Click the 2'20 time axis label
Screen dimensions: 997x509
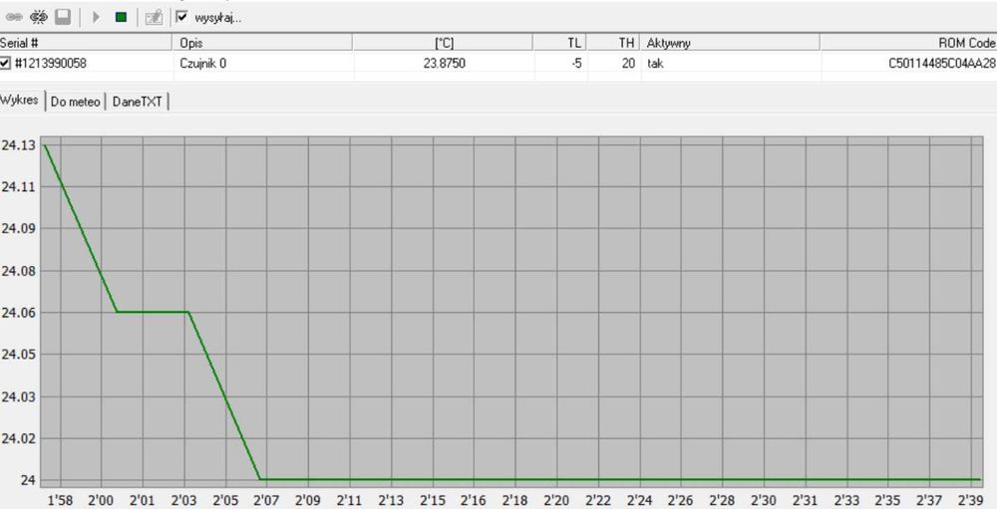coord(556,500)
